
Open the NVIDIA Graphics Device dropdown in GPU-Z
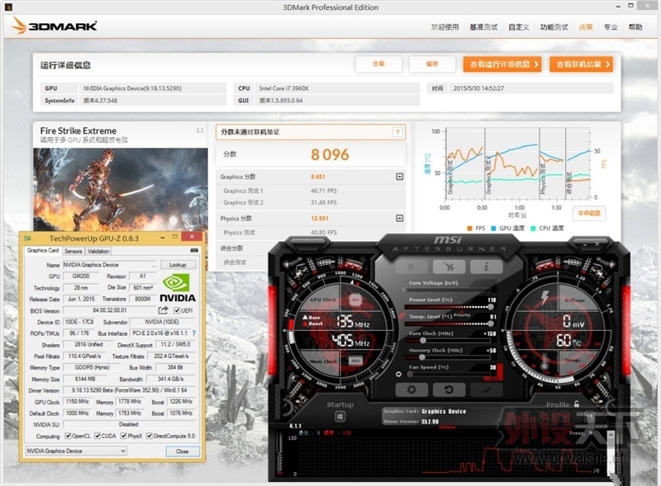coord(76,451)
